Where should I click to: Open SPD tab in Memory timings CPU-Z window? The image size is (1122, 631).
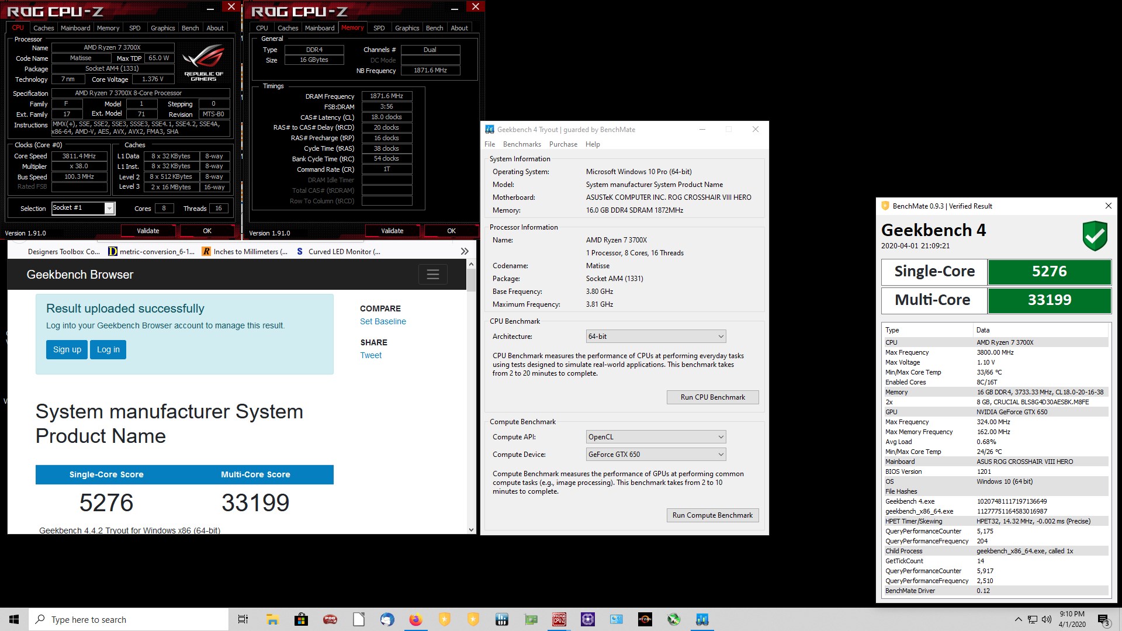coord(379,28)
